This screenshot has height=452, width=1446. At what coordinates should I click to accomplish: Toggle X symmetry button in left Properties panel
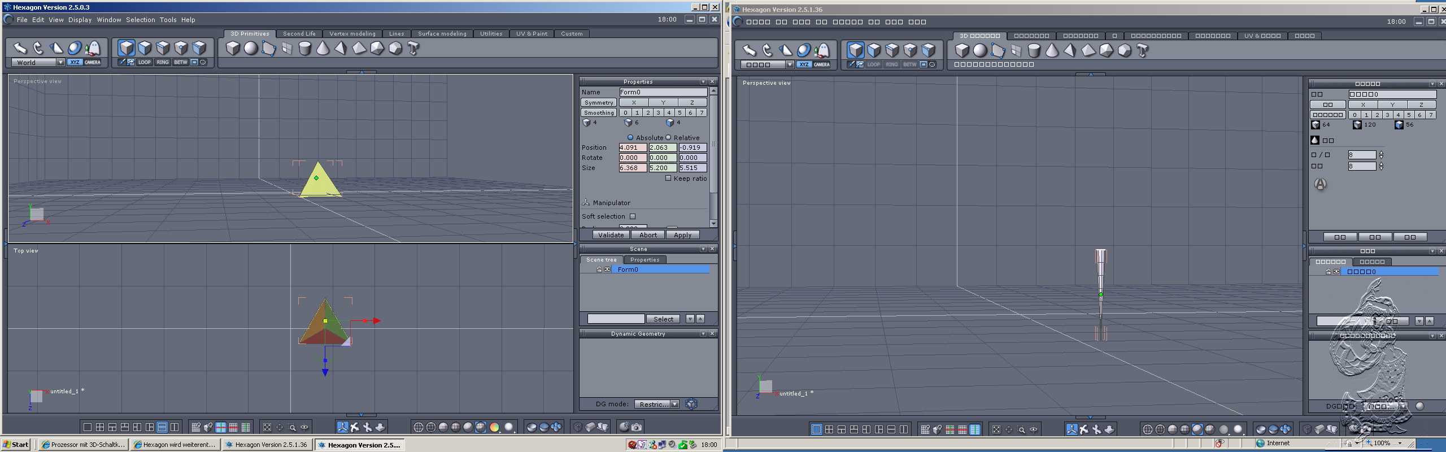click(634, 102)
